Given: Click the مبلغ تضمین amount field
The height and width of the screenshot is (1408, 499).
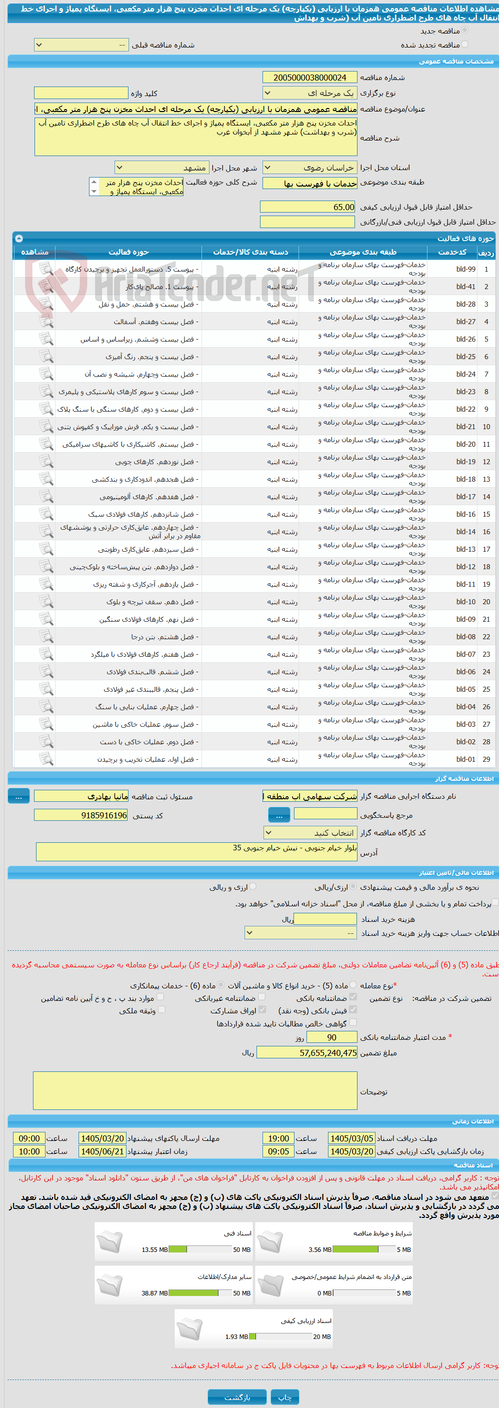Looking at the screenshot, I should tap(307, 1052).
